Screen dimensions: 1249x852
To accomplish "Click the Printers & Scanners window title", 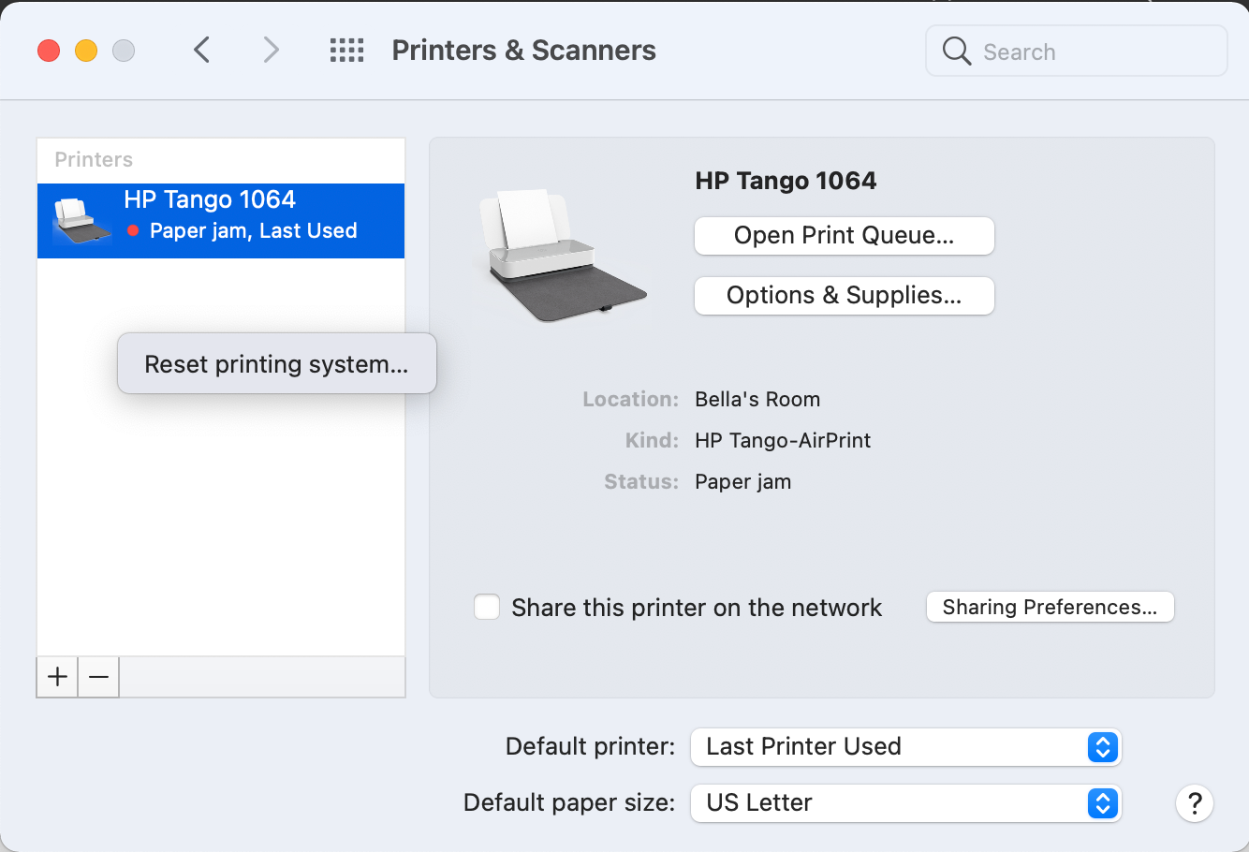I will 523,51.
